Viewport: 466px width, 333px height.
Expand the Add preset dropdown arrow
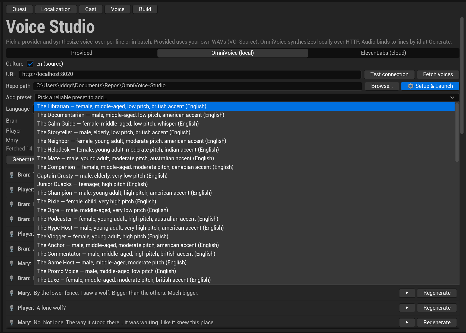click(x=452, y=98)
